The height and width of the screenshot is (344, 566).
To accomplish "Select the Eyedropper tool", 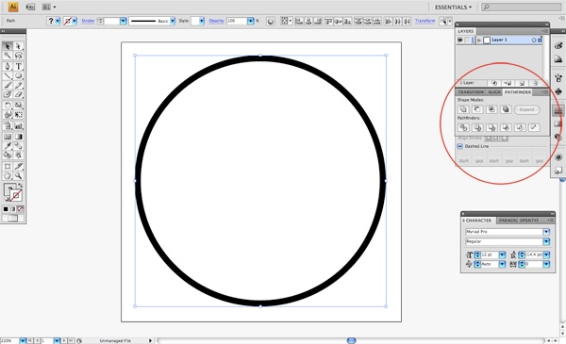I will pos(8,146).
